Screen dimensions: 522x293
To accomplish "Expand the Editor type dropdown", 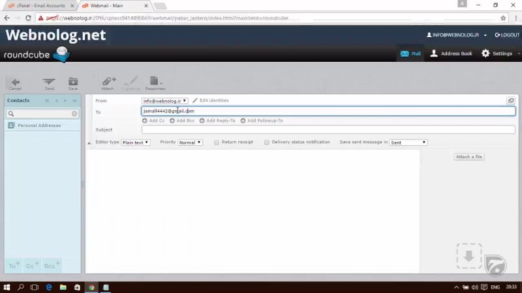I will [136, 142].
